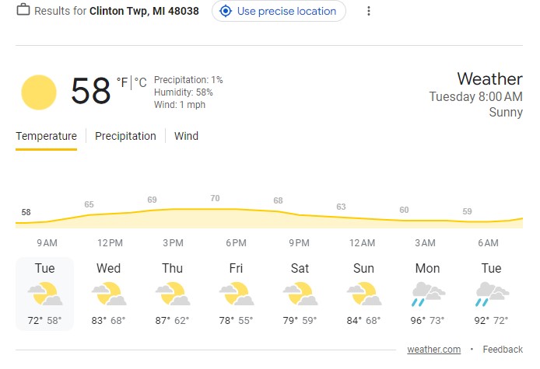Image resolution: width=540 pixels, height=369 pixels.
Task: Open the Wind tab
Action: pos(186,136)
